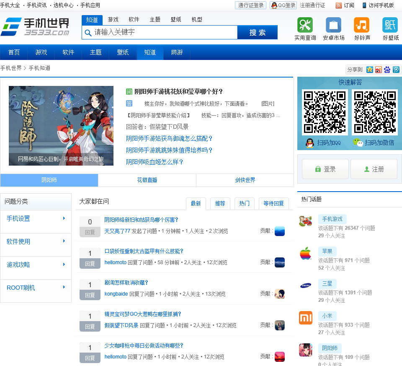Click the search magnifier icon

(88, 33)
